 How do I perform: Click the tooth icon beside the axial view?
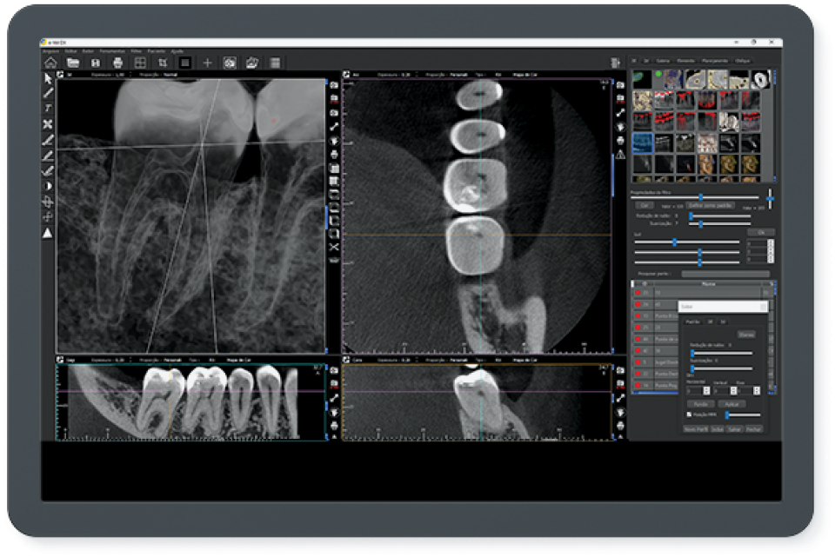(620, 127)
